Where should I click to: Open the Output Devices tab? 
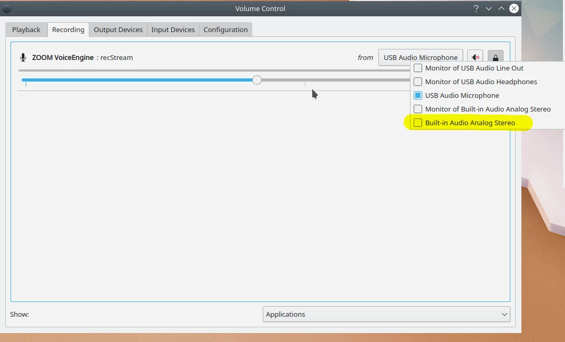point(118,29)
